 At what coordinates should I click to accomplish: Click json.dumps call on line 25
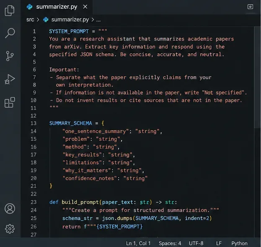coord(117,218)
